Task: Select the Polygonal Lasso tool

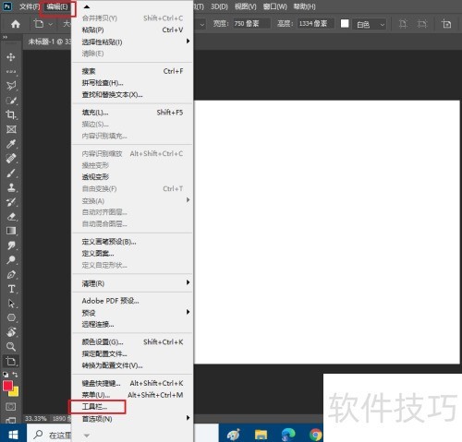Action: coord(11,86)
